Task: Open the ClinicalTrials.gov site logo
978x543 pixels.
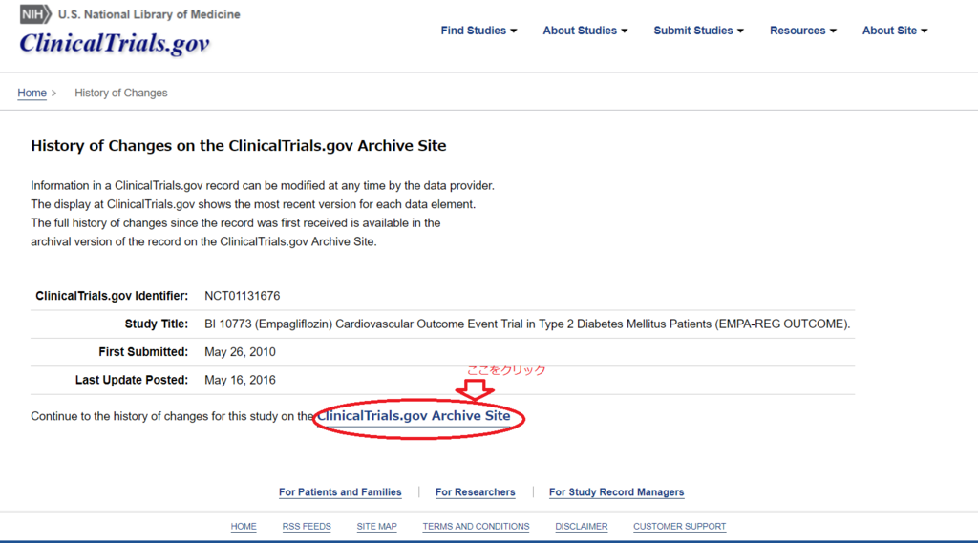Action: pyautogui.click(x=115, y=43)
